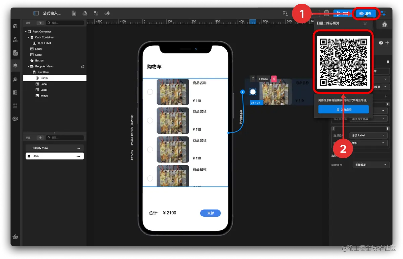Image resolution: width=403 pixels, height=259 pixels.
Task: Click the project title 公式输入... in title bar
Action: (x=52, y=13)
